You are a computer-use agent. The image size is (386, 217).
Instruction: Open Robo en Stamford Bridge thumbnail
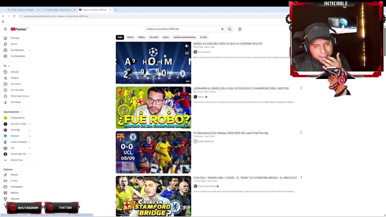[x=153, y=196]
